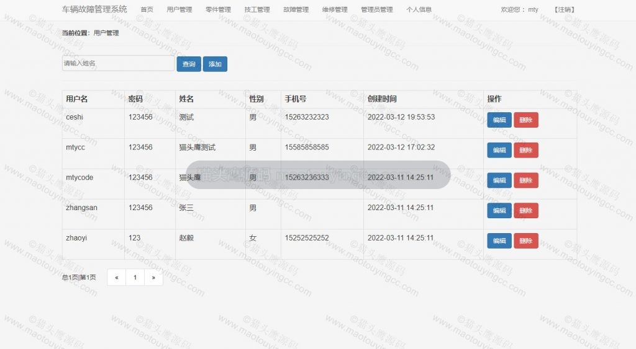Viewport: 636px width, 349px height.
Task: Open 维修管理 navigation item
Action: pyautogui.click(x=335, y=9)
